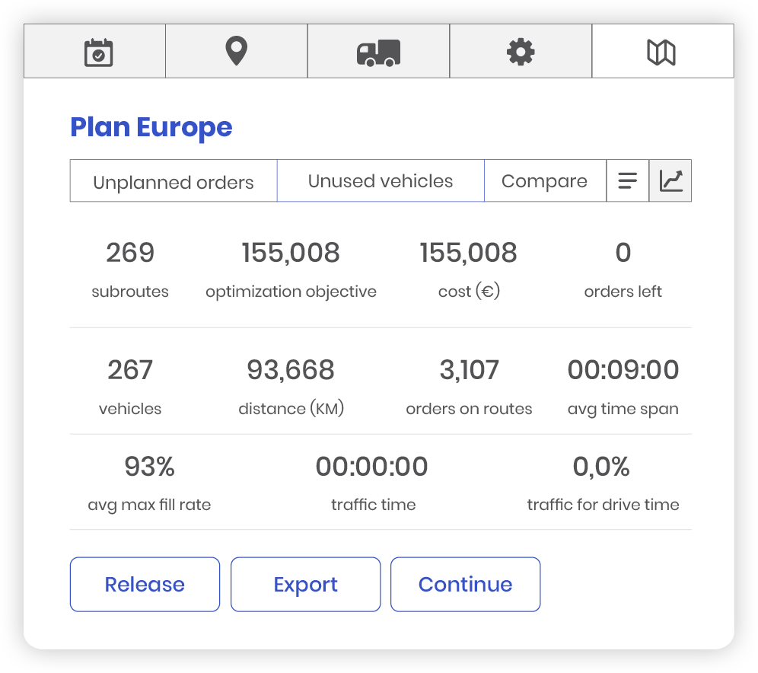Select the 269 subroutes statistic
Image resolution: width=758 pixels, height=673 pixels.
[x=130, y=254]
